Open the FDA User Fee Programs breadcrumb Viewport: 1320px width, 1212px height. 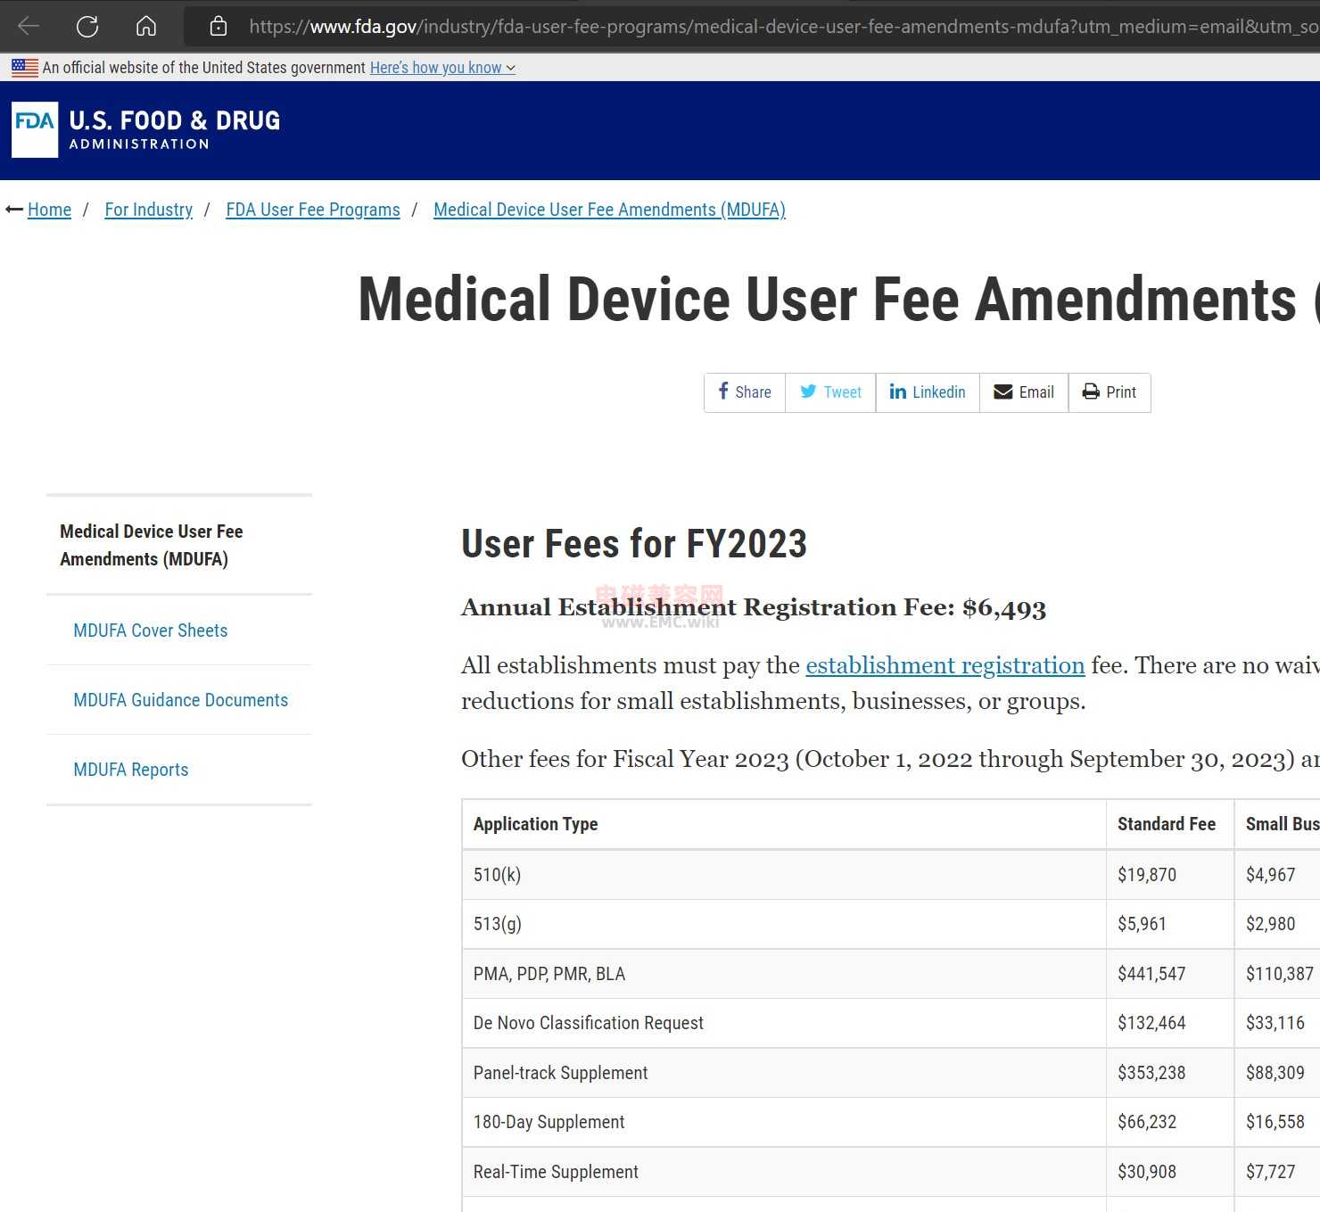coord(313,210)
